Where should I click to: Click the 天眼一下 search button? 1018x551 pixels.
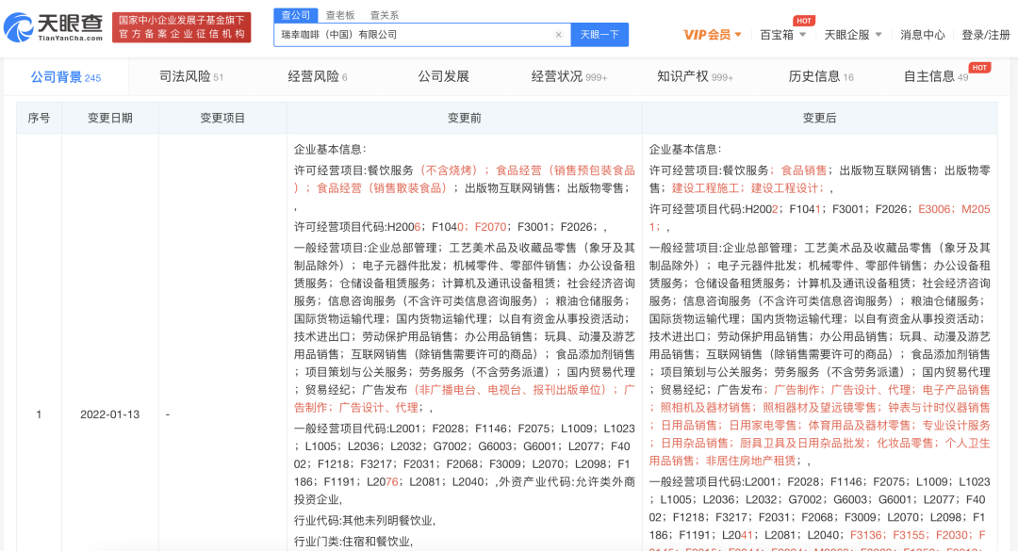point(599,35)
